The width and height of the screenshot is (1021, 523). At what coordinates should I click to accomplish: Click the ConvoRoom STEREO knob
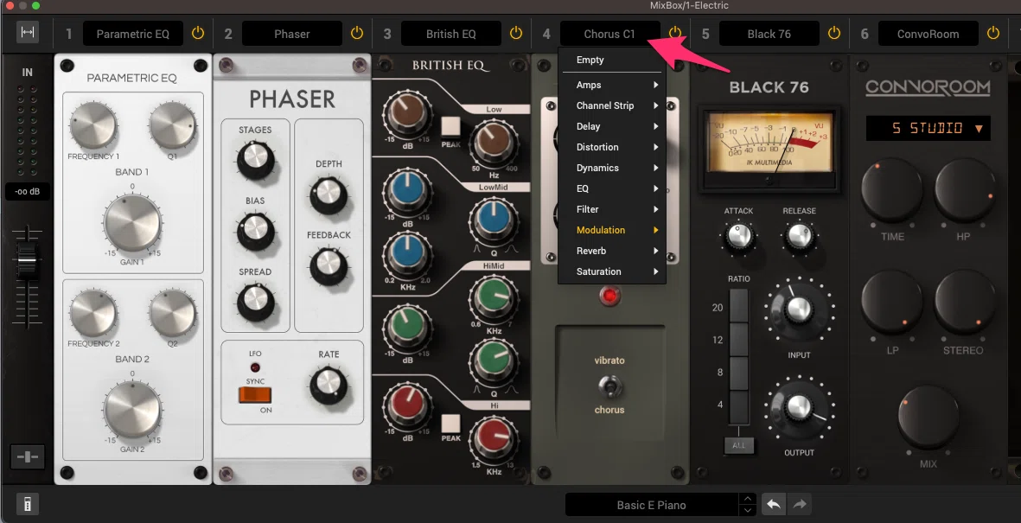[x=964, y=303]
